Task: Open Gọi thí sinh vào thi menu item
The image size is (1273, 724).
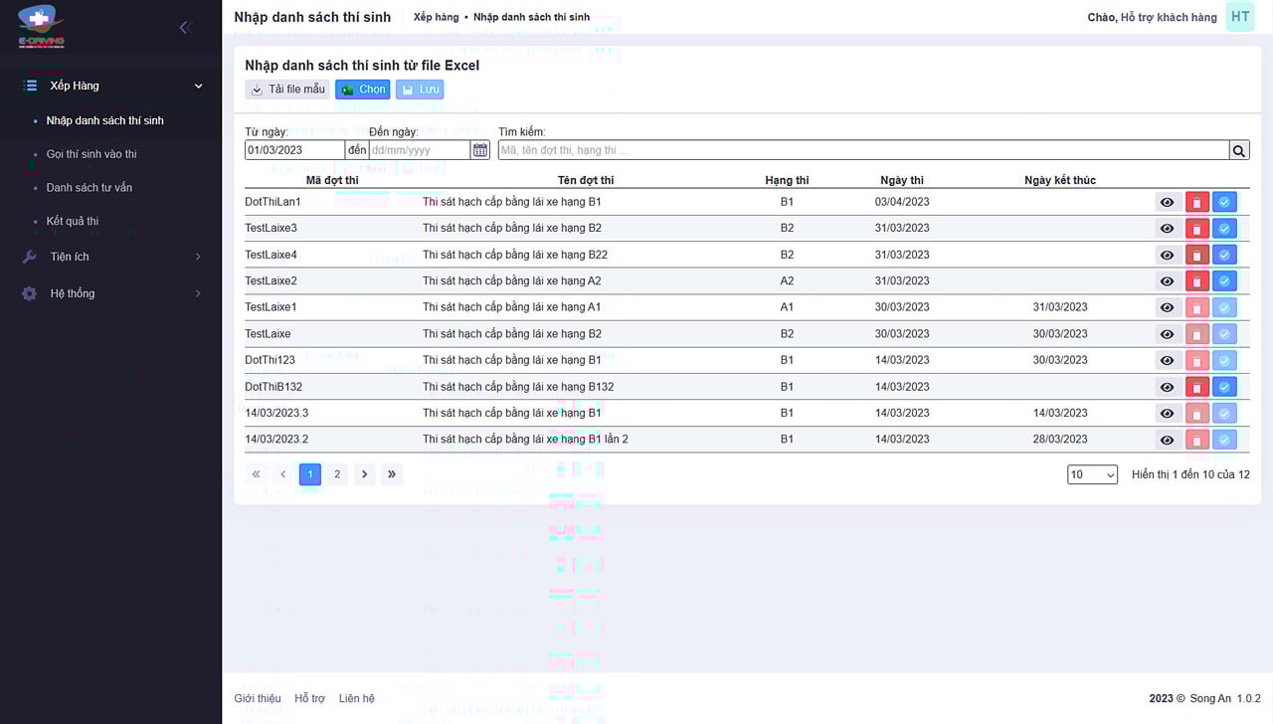Action: tap(91, 154)
